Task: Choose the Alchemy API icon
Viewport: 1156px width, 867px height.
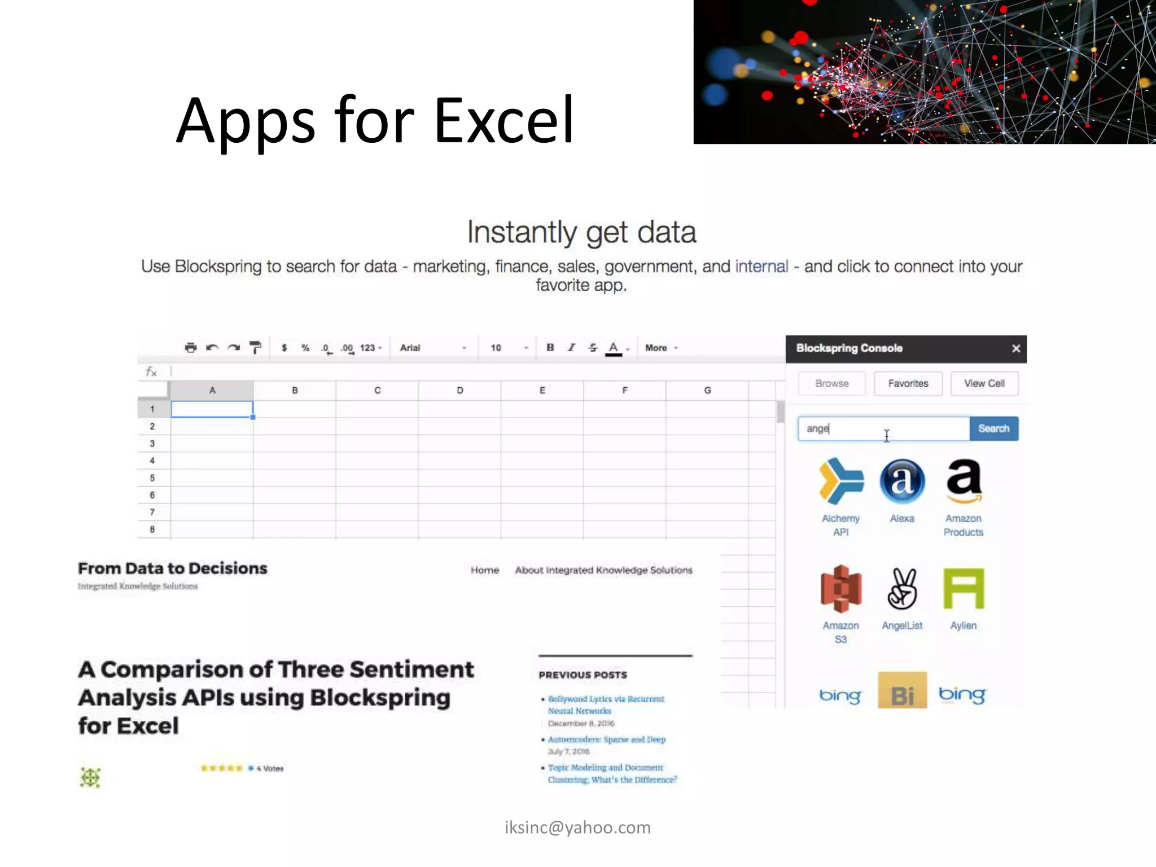Action: click(840, 481)
